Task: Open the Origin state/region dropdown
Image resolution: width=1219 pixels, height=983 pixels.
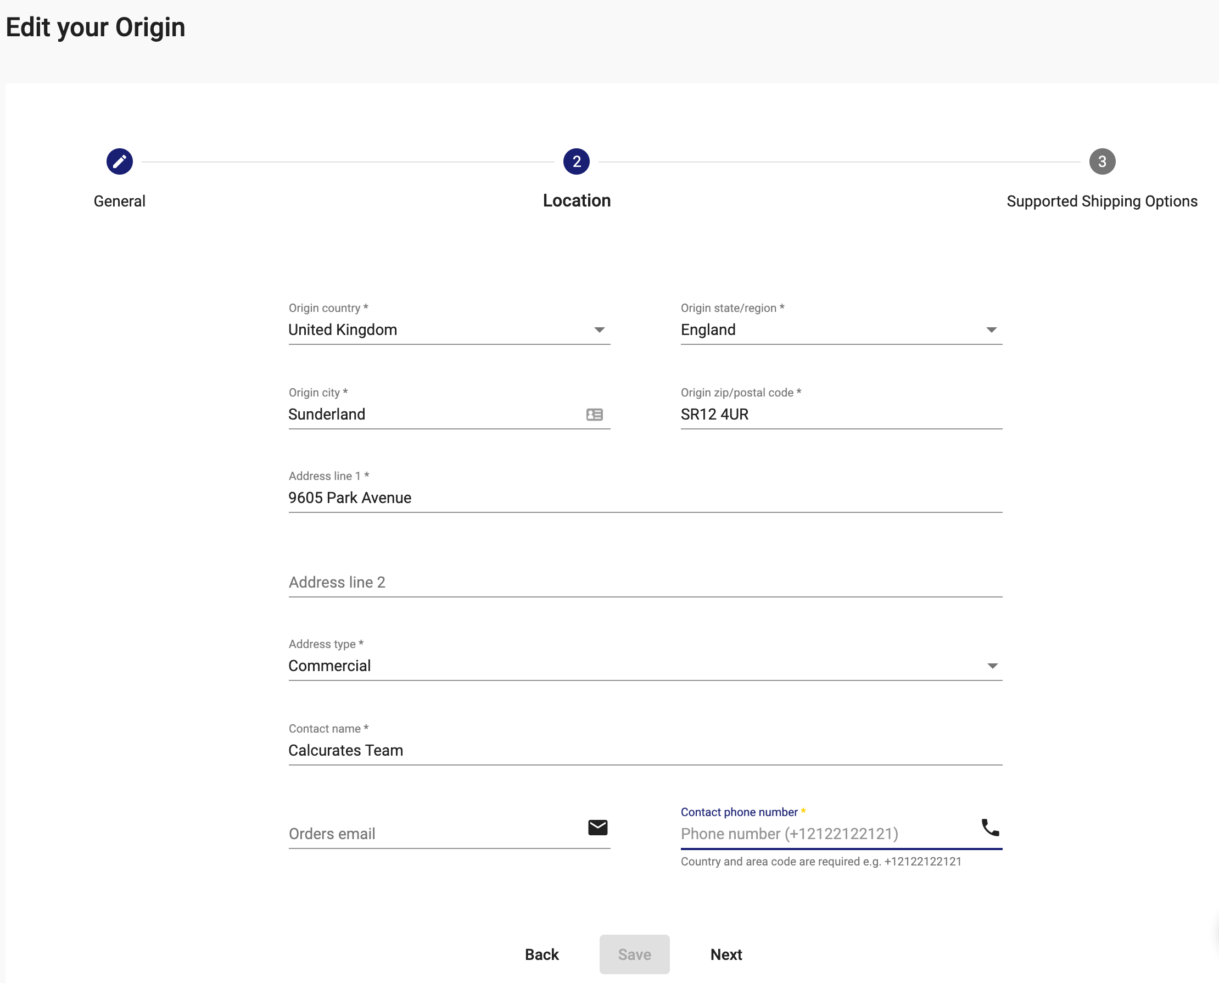Action: 841,329
